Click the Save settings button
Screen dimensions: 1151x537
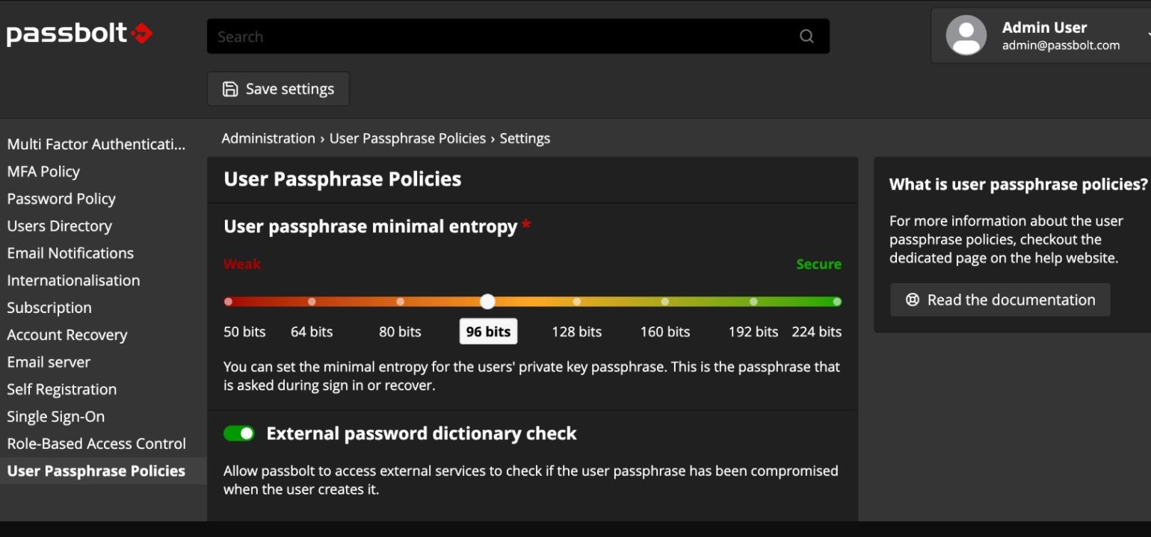pos(278,88)
